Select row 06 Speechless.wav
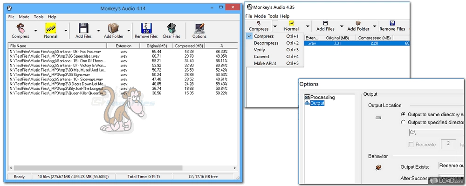Screen dimensions: 466x186 click(x=123, y=56)
